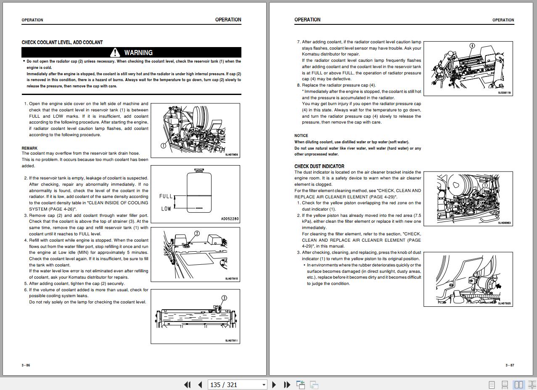
Task: Go to the next page
Action: pos(274,385)
